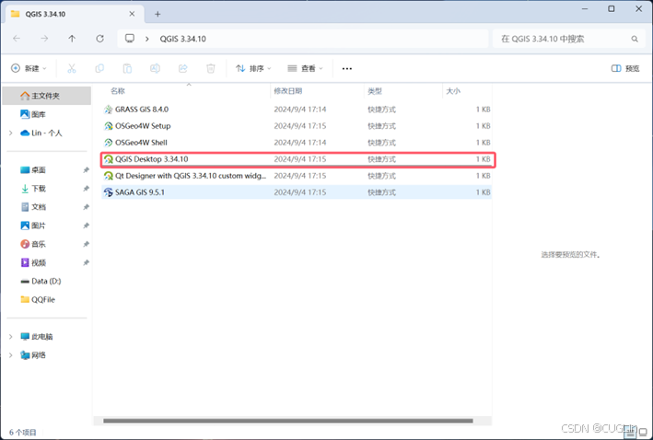Select the OSGeo4W Shell shortcut icon
Image resolution: width=653 pixels, height=440 pixels.
(x=109, y=143)
